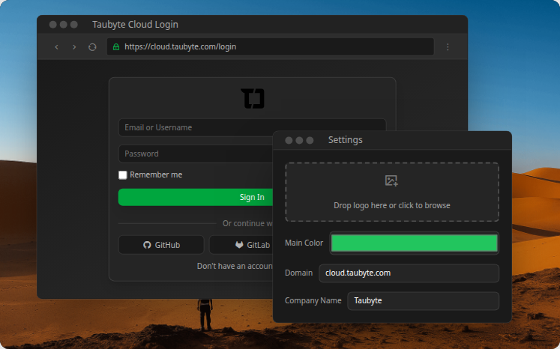Click the Company Name label
The image size is (560, 349).
[313, 301]
